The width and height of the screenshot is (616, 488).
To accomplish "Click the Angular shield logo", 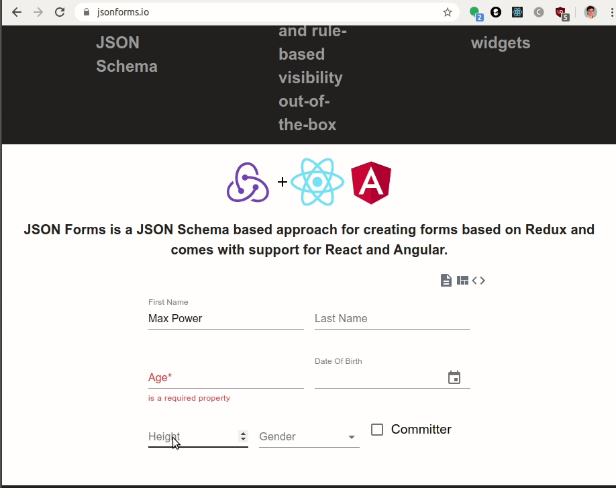I will click(x=371, y=183).
